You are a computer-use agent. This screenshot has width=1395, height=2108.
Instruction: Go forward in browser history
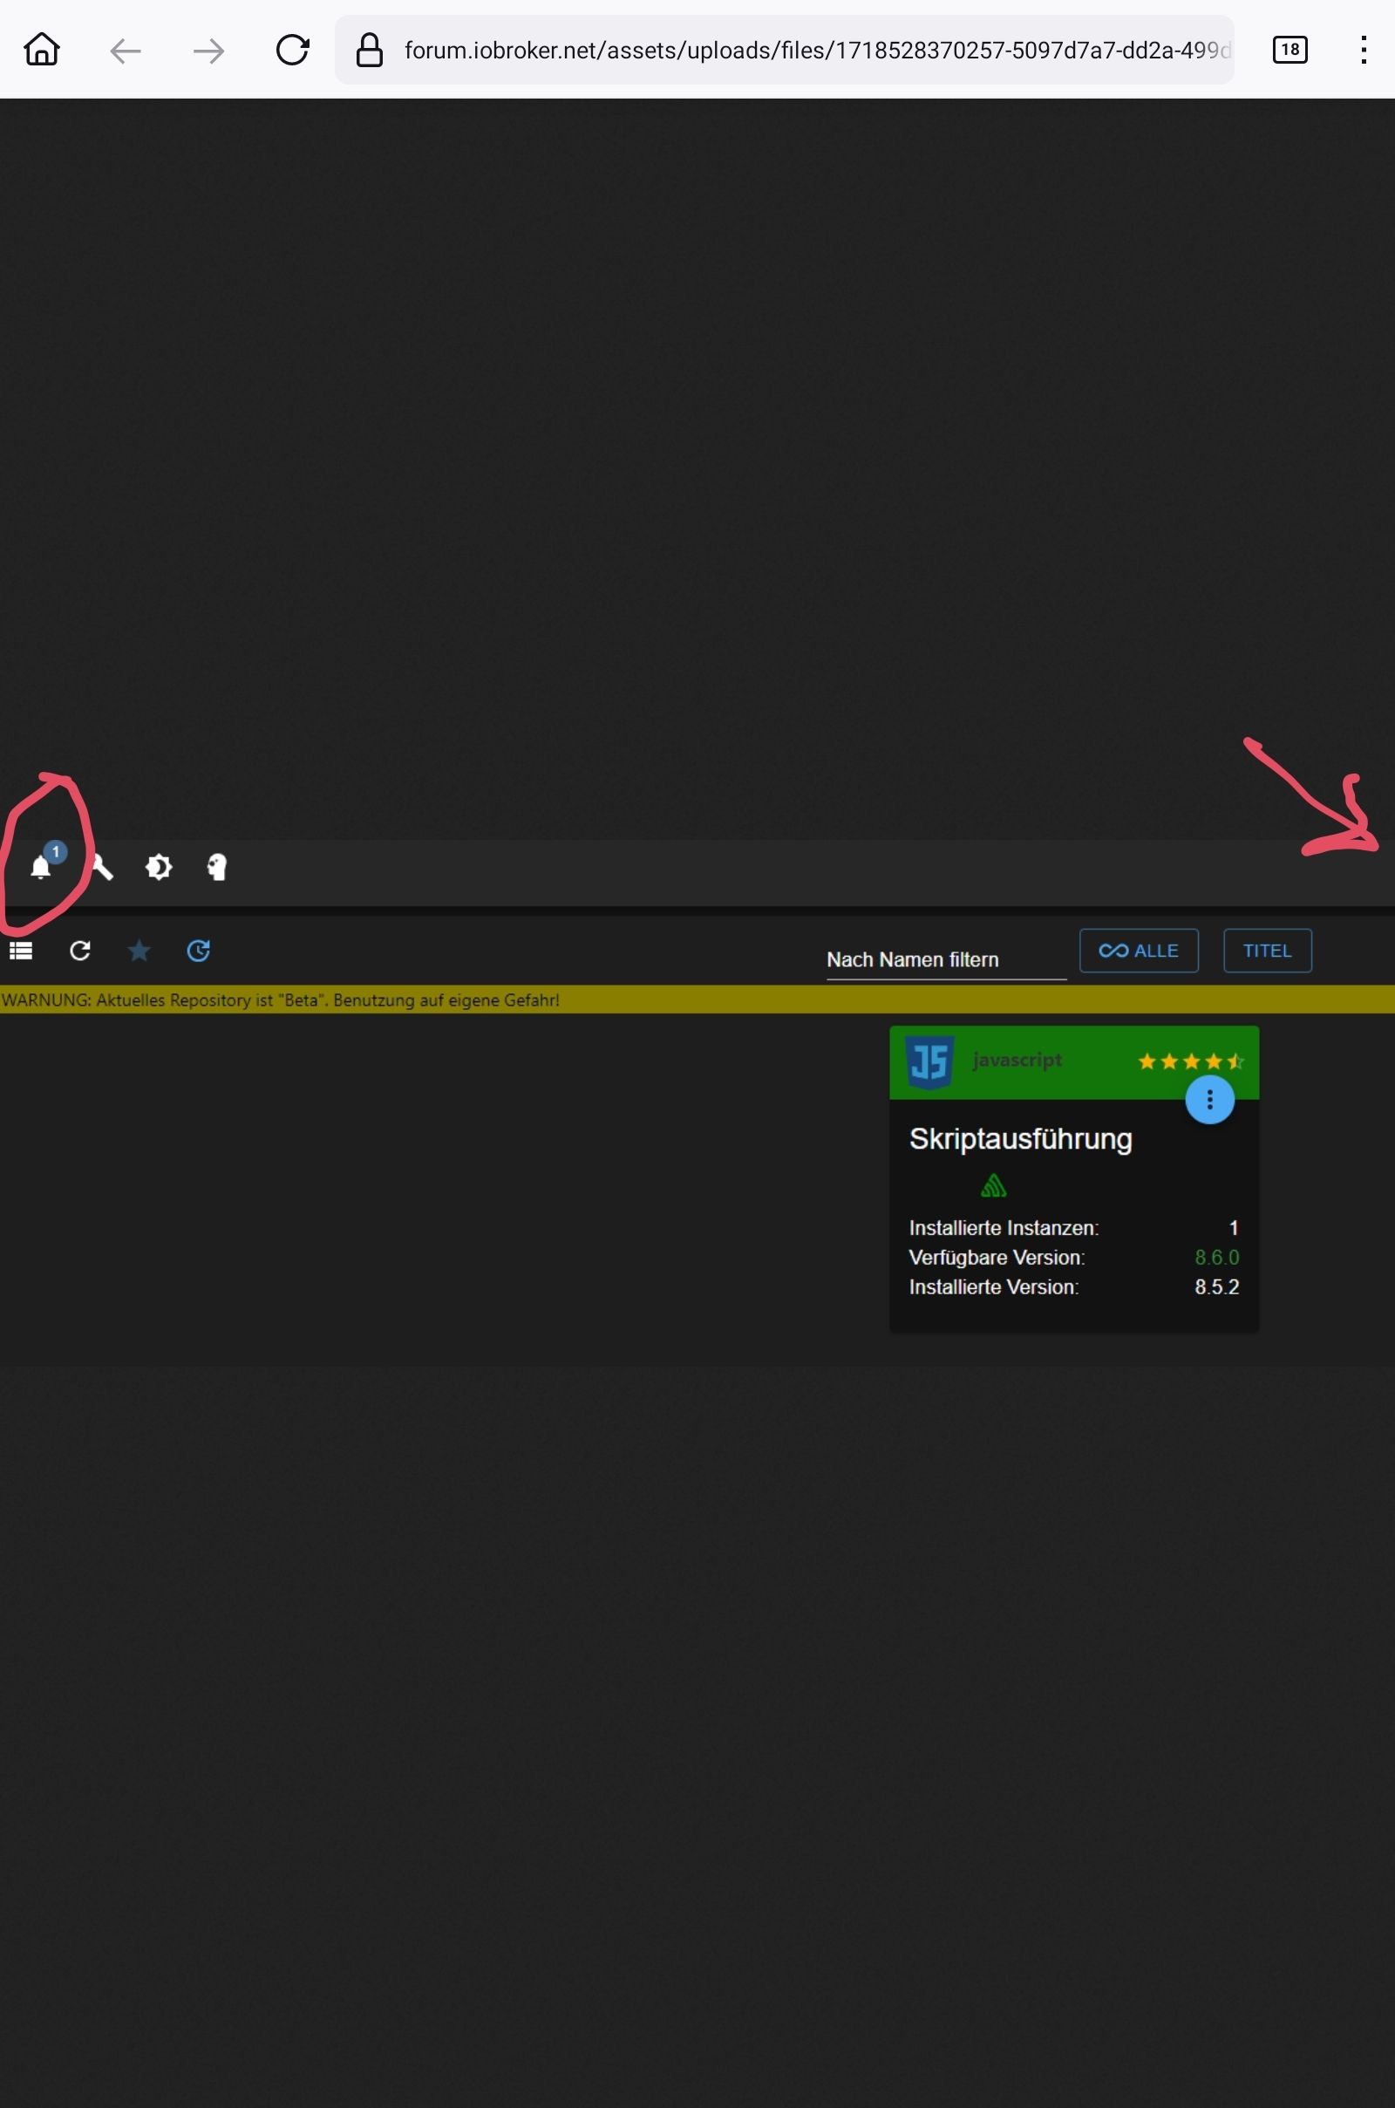click(x=208, y=51)
